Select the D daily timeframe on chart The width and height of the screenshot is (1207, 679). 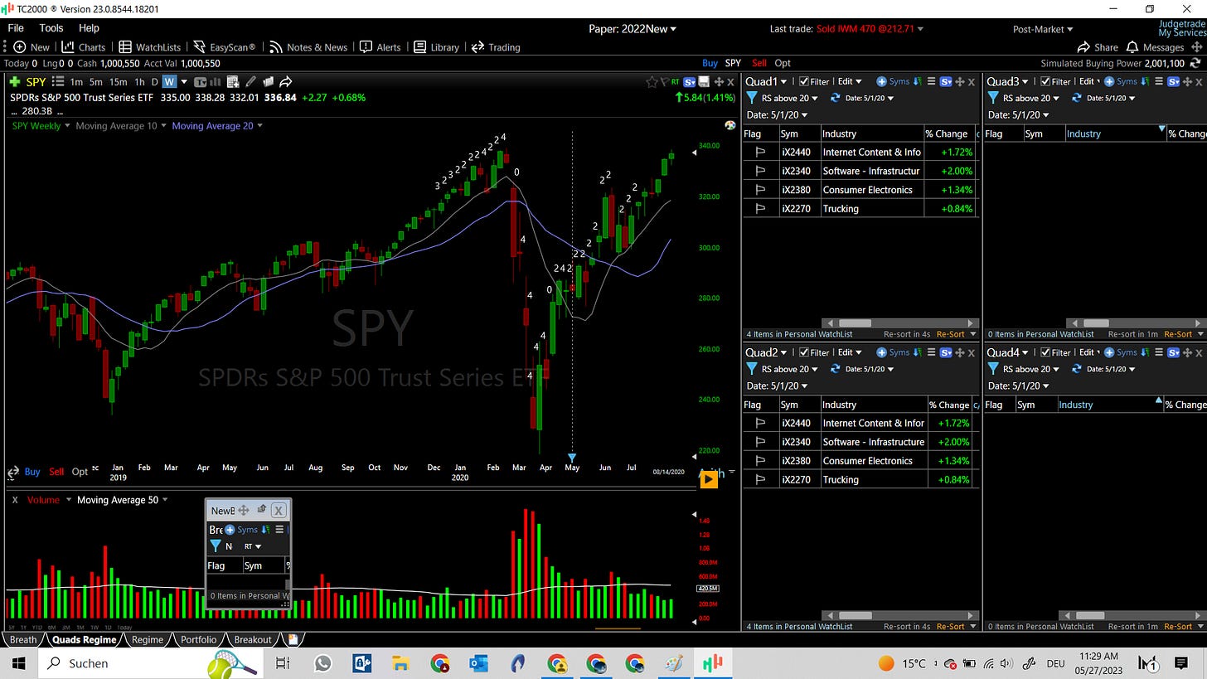(154, 82)
